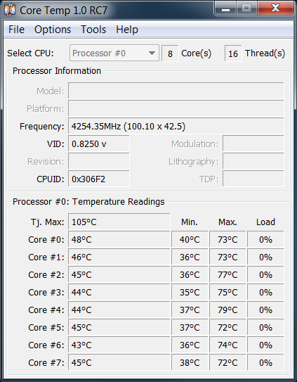Click the empty Modulation field
Image resolution: width=297 pixels, height=382 pixels.
(x=253, y=144)
